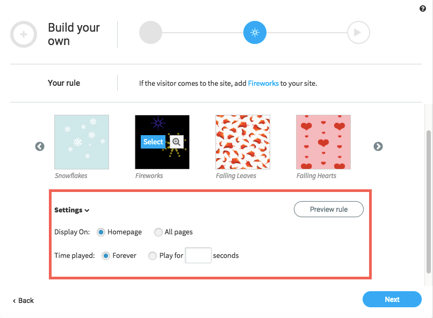Image resolution: width=433 pixels, height=318 pixels.
Task: Enable the Play for seconds option
Action: (x=153, y=256)
